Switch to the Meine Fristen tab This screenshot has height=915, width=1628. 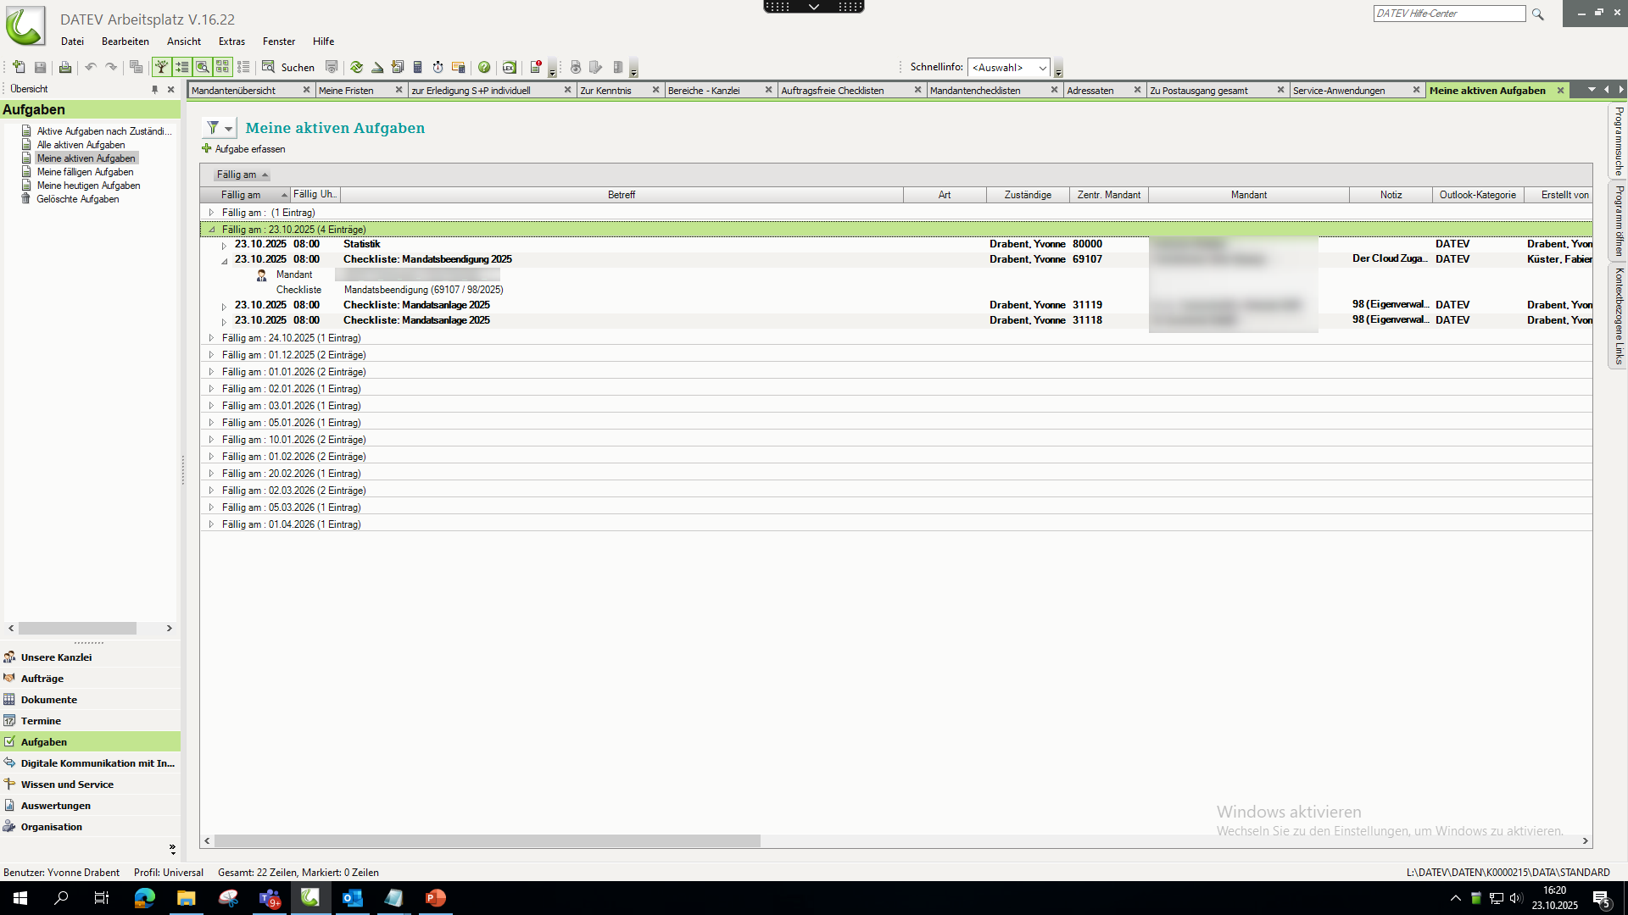pyautogui.click(x=346, y=91)
